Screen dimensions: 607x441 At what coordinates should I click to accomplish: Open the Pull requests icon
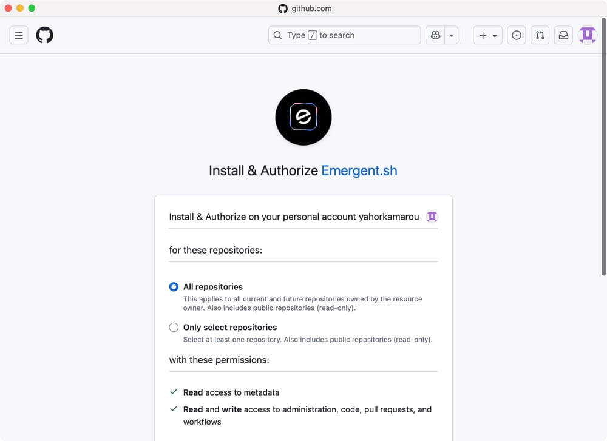click(x=540, y=35)
